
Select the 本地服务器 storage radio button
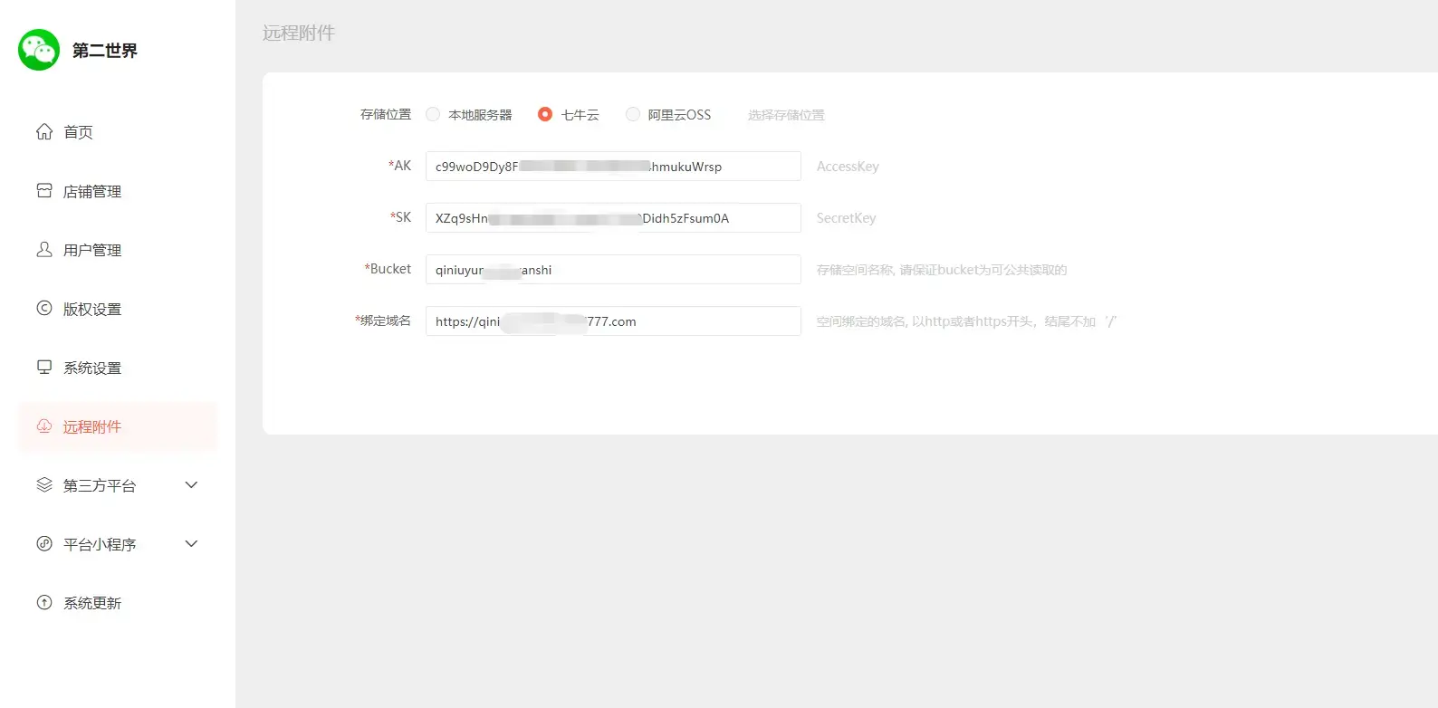433,115
